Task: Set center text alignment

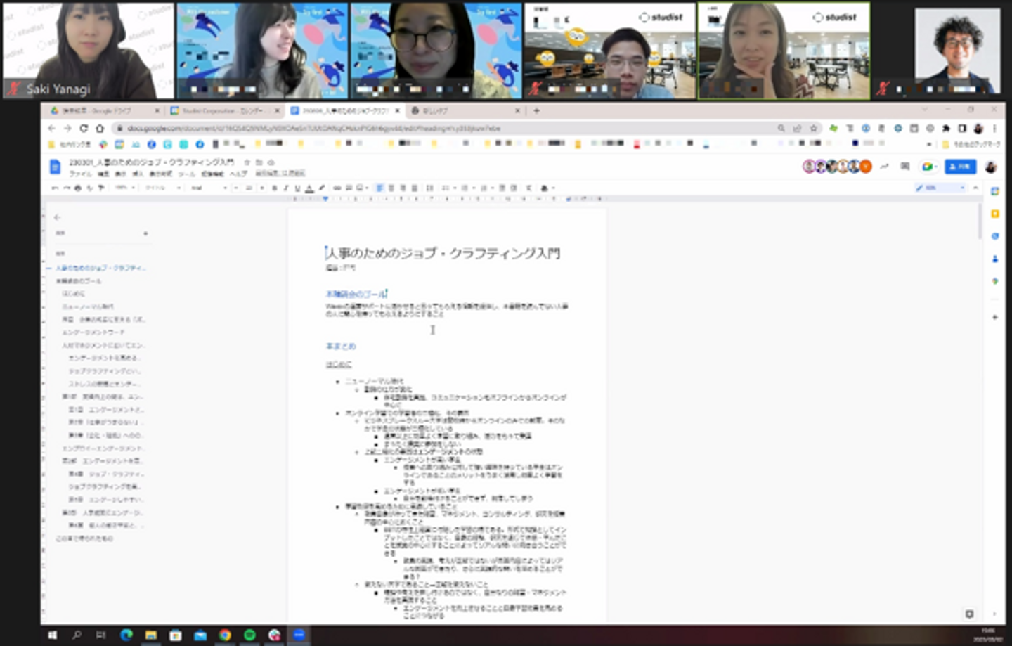Action: [x=391, y=188]
